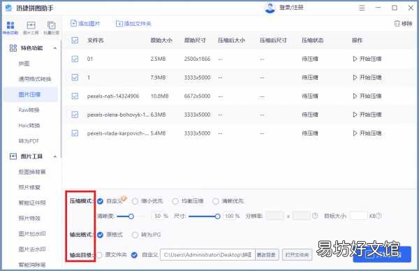The height and width of the screenshot is (271, 419).
Task: Start compression for pexels-vlada-karpovich file
Action: [x=367, y=133]
